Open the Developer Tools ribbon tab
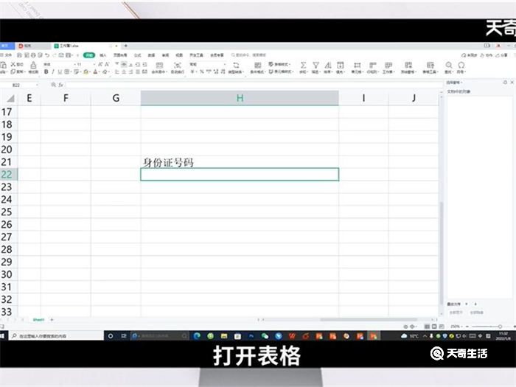 click(x=196, y=55)
